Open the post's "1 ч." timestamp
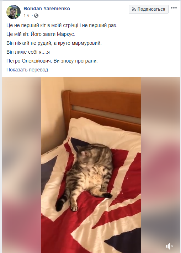 pyautogui.click(x=27, y=16)
